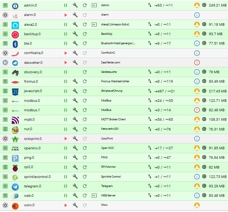Viewport: 228px width, 212px height.
Task: Click the warning icon for backitup.0
Action: pyautogui.click(x=197, y=34)
